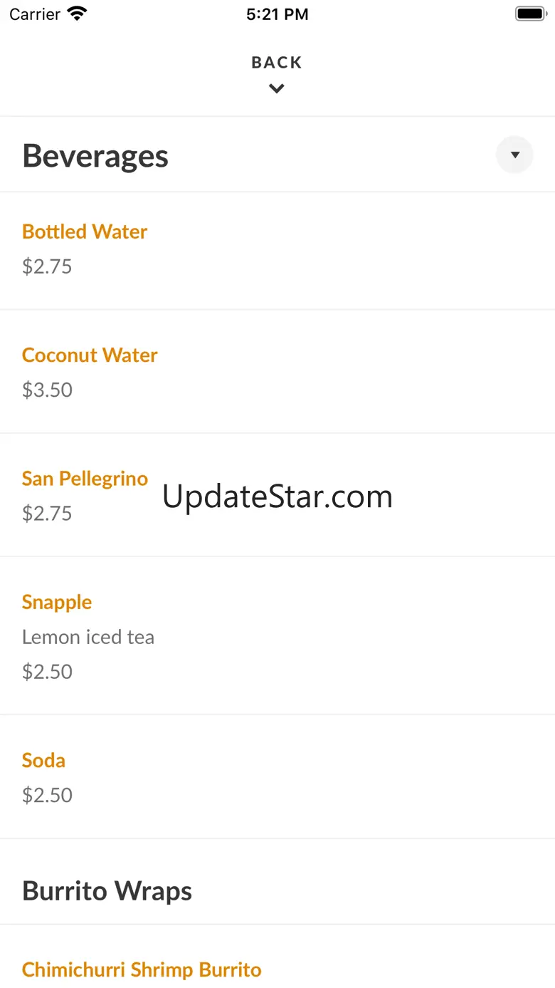Tap the Snapple $2.50 price
The height and width of the screenshot is (988, 555).
(47, 672)
